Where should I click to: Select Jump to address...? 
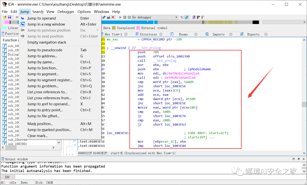60,56
